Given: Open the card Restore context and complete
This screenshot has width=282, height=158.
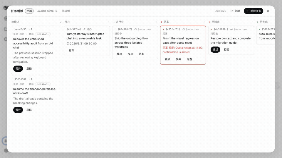Looking at the screenshot, I should click(231, 40).
